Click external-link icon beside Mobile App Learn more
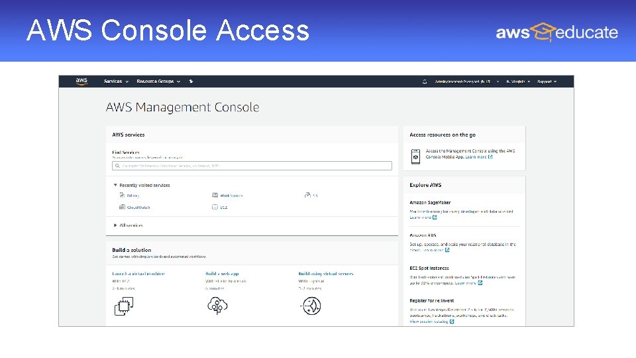Screen dimensions: 636x358 pyautogui.click(x=490, y=156)
